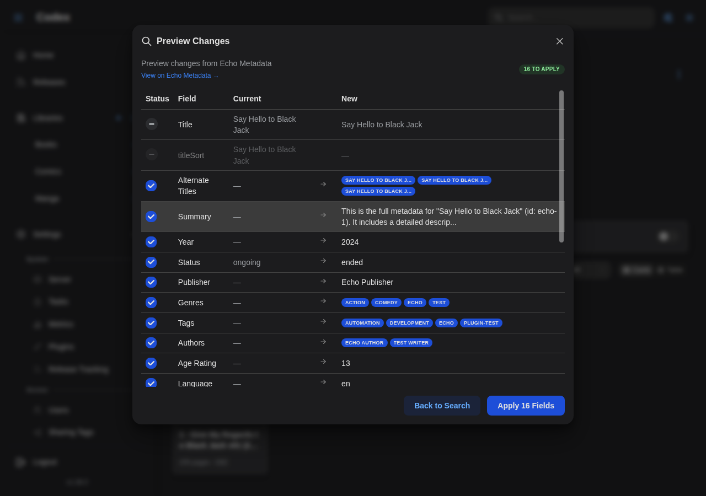
Task: Uncheck the Age Rating field checkbox
Action: (x=151, y=363)
